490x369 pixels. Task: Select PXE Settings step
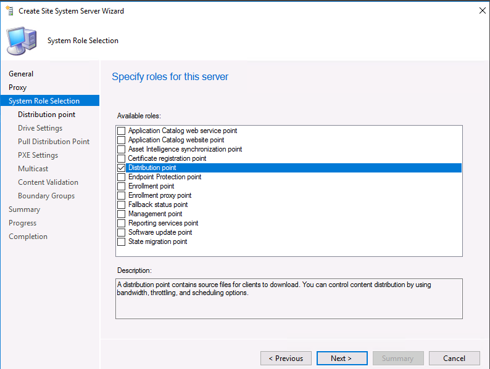point(38,155)
